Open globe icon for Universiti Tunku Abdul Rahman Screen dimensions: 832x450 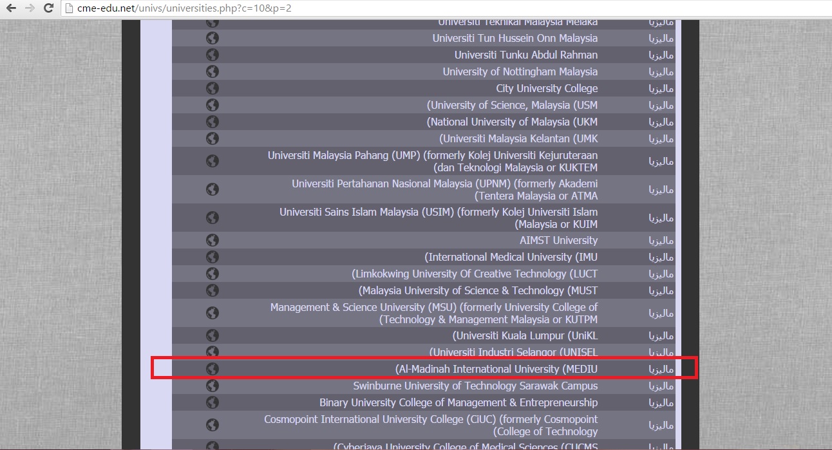pyautogui.click(x=213, y=55)
